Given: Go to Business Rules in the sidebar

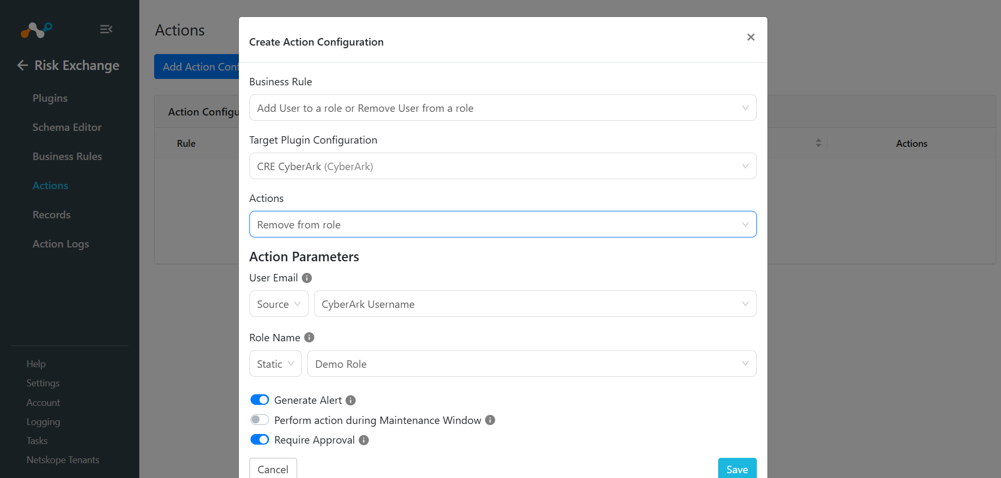Looking at the screenshot, I should 67,156.
